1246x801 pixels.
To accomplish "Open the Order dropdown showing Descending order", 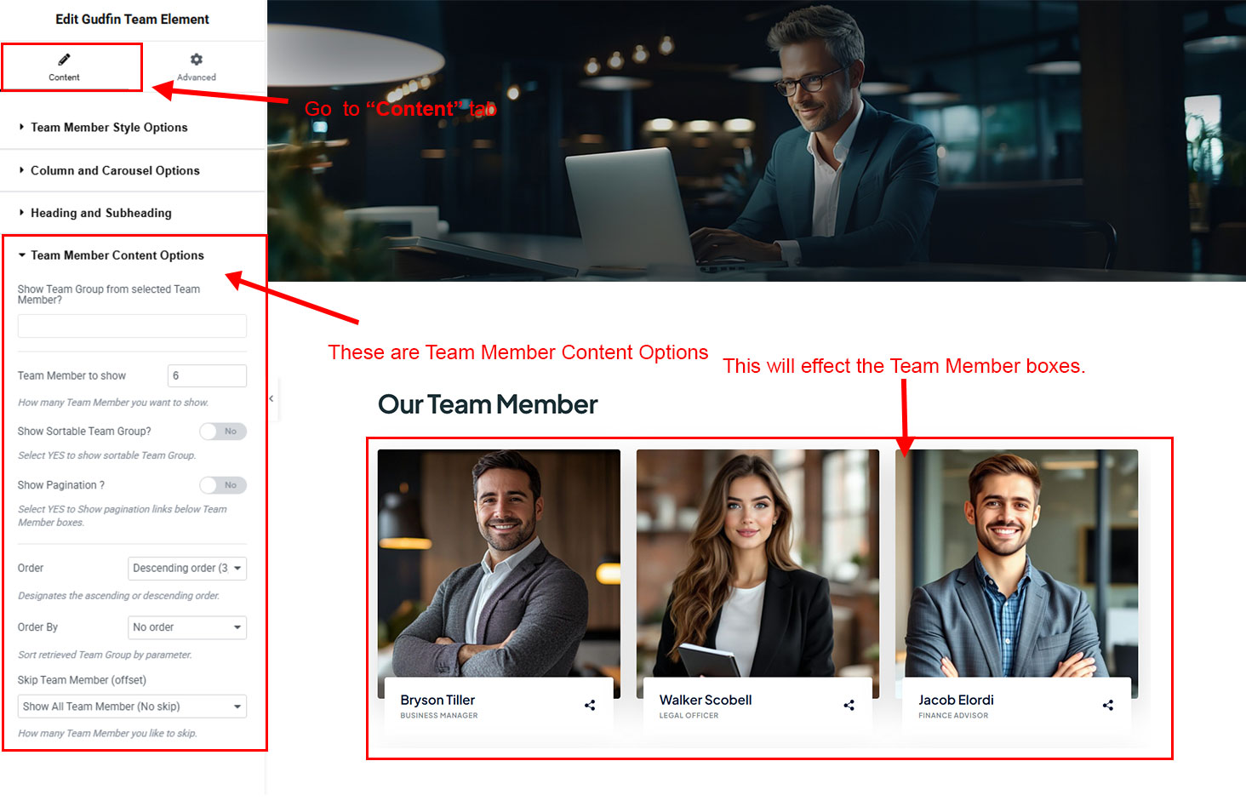I will click(187, 569).
